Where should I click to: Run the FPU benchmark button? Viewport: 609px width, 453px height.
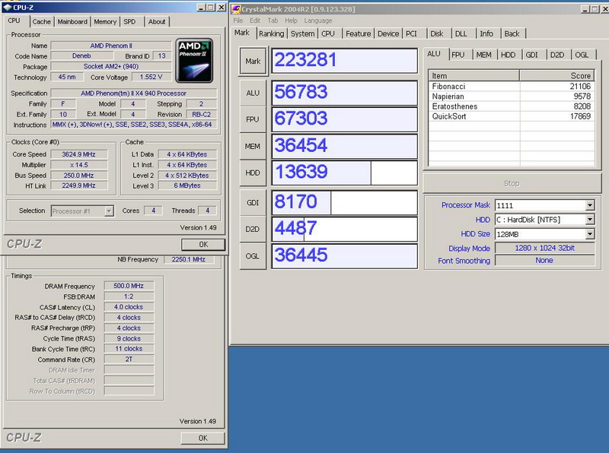[253, 119]
